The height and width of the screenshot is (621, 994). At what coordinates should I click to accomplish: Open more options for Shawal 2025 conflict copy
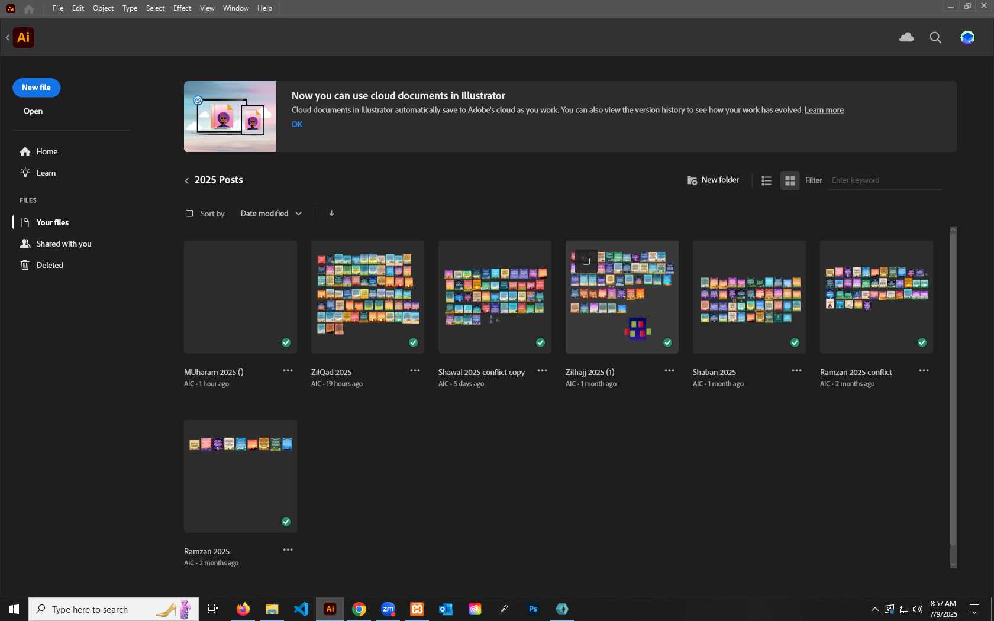coord(542,370)
